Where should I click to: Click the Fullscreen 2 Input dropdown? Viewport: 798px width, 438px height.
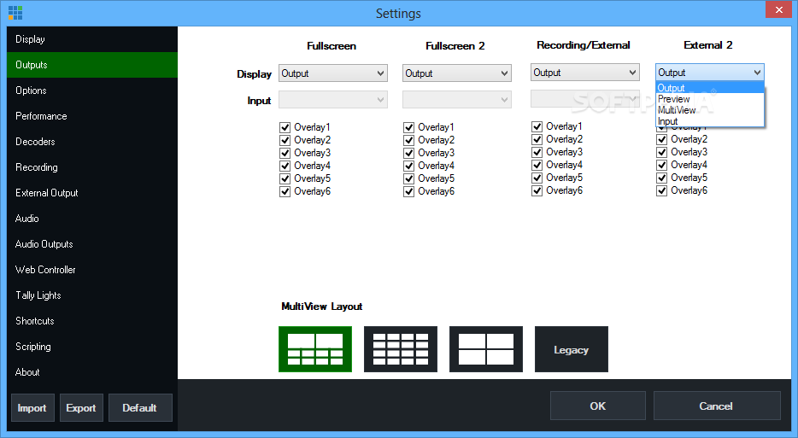click(x=457, y=100)
